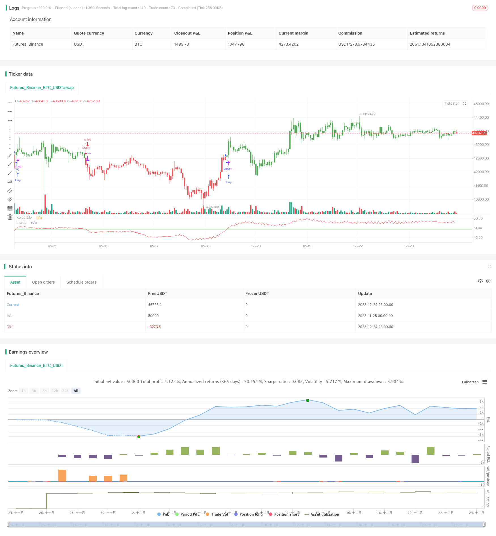This screenshot has height=536, width=496.
Task: Select the diagonal straight line tool
Action: pos(10,156)
